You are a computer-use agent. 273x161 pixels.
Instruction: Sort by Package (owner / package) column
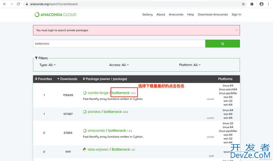(105, 79)
